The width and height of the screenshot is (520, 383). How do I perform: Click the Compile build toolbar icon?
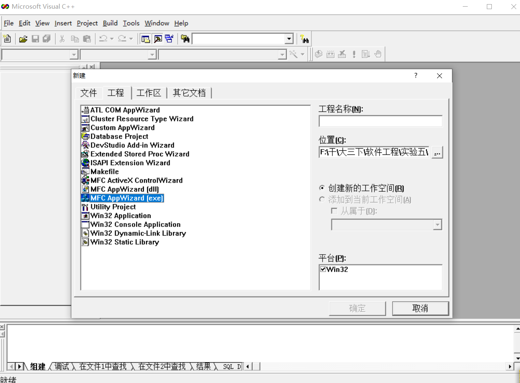click(318, 54)
